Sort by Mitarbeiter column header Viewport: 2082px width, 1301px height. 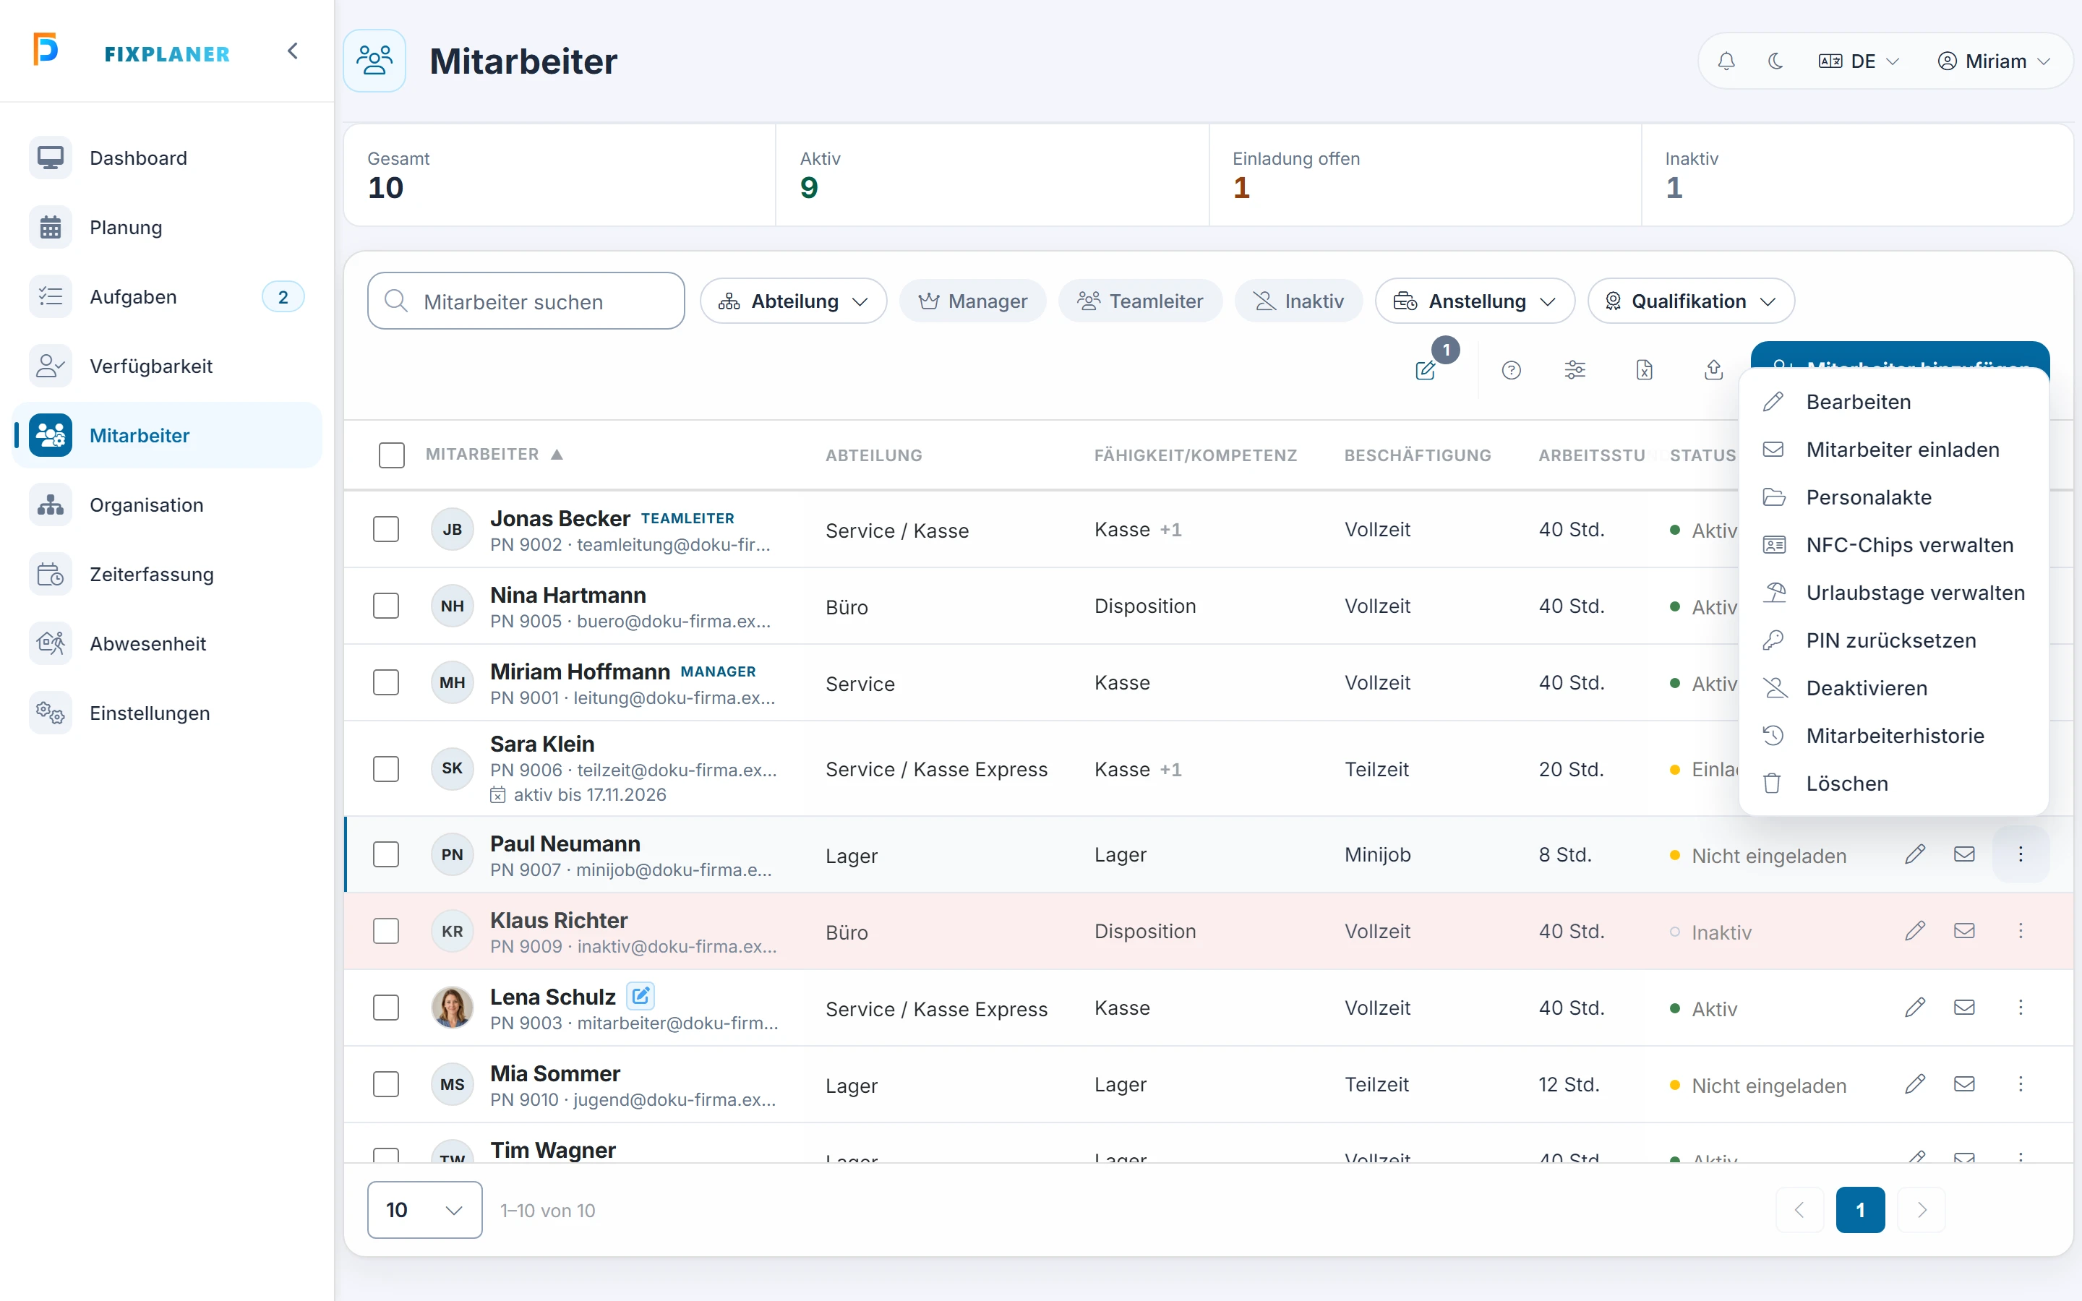point(494,455)
